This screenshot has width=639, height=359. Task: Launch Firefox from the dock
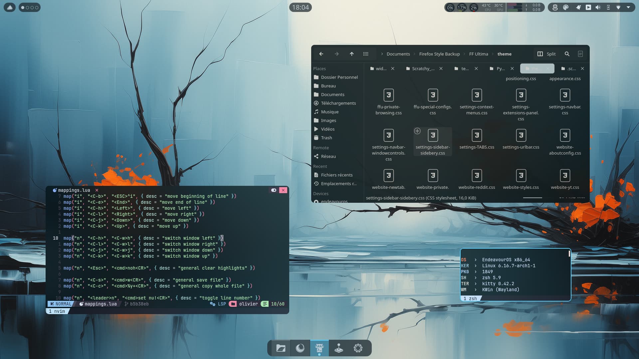[300, 348]
